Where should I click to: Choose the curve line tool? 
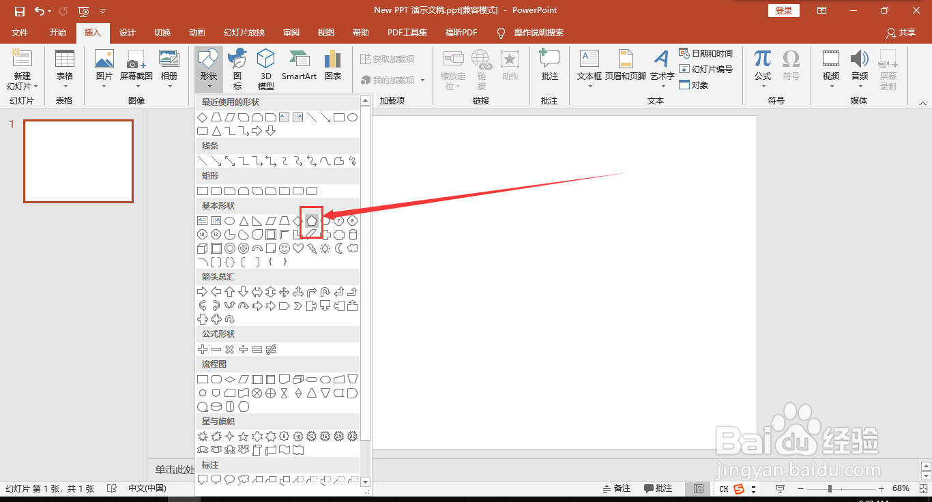(x=325, y=161)
